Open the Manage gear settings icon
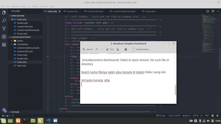Screen dimensions: 221x124 pyautogui.click(x=4, y=110)
